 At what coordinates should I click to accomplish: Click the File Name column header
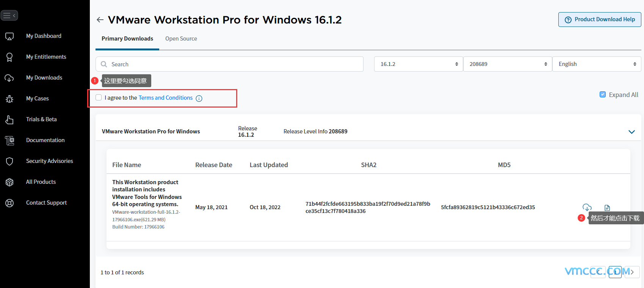[127, 165]
